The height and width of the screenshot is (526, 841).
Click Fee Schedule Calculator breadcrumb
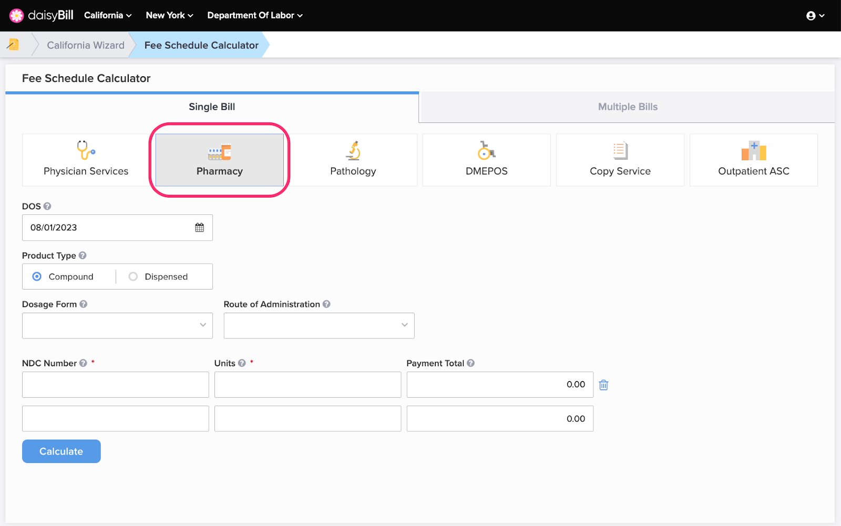pos(201,45)
